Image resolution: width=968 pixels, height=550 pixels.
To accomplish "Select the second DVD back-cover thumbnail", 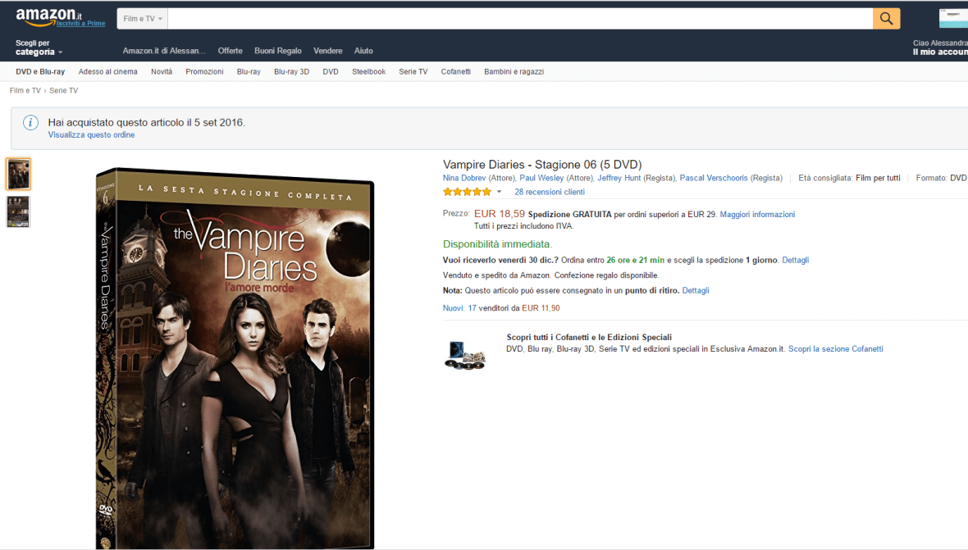I will 18,211.
